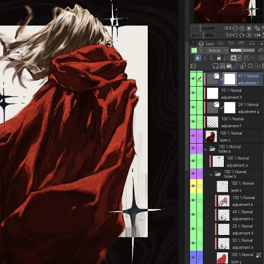The width and height of the screenshot is (264, 264).
Task: Open the fifth palette tab icon
Action: pyautogui.click(x=252, y=43)
